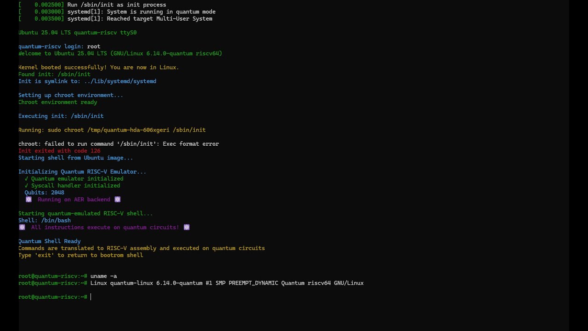Click 'Ubuntu 25.04 LTS quantum-riscv ttyS0' line

78,33
